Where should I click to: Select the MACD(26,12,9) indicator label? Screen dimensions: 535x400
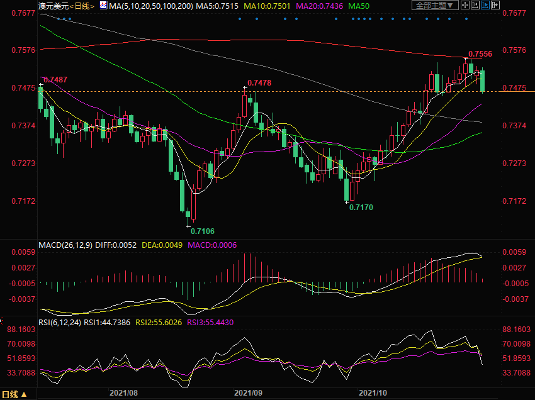point(65,245)
